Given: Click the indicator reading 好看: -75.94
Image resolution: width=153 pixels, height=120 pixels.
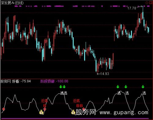Looking at the screenshot, I should [21, 81].
